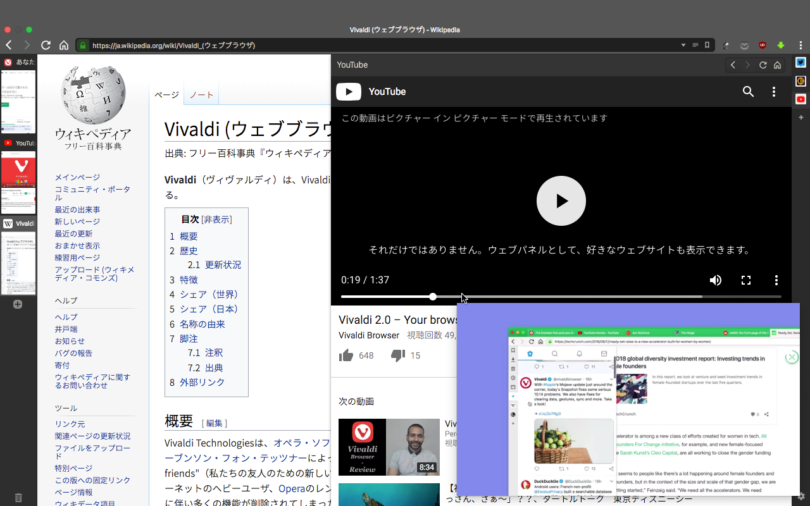
Task: Select the ノート tab on Wikipedia
Action: pos(201,95)
